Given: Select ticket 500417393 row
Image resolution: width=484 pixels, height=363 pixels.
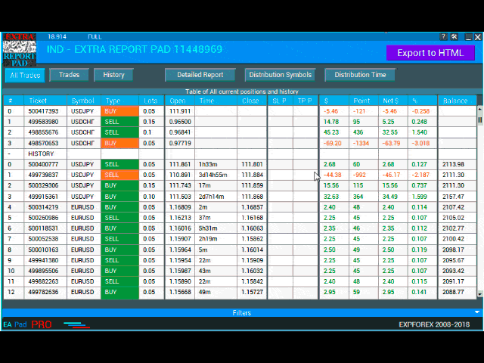Looking at the screenshot, I should (43, 111).
